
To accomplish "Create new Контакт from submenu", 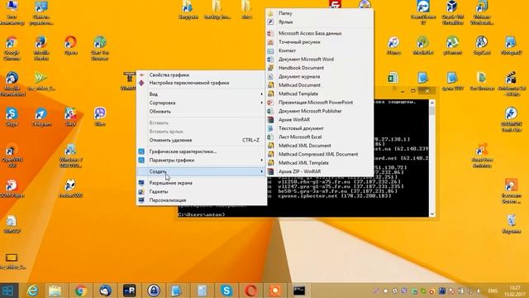I will (x=320, y=50).
